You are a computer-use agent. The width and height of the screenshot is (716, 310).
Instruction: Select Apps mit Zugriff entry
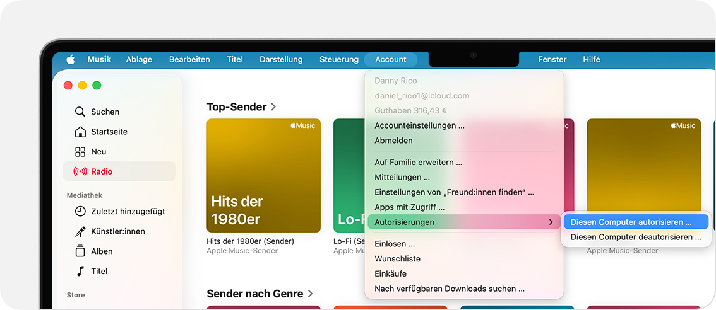tap(464, 207)
